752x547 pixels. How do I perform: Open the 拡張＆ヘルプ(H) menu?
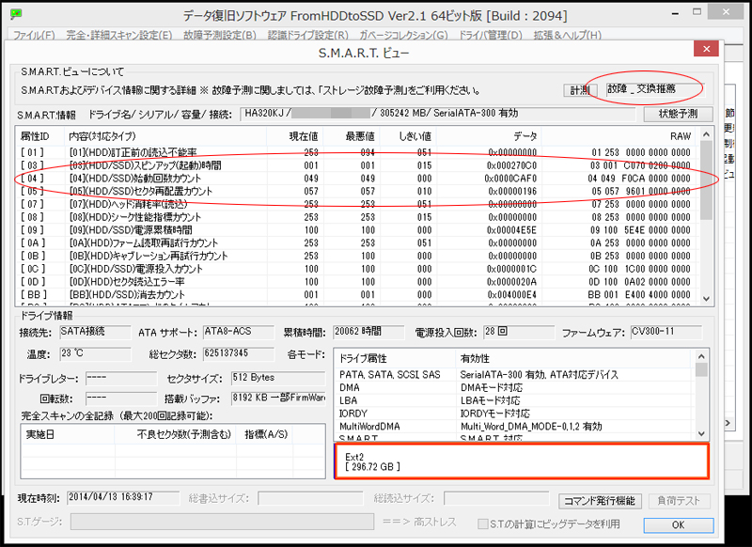(568, 35)
